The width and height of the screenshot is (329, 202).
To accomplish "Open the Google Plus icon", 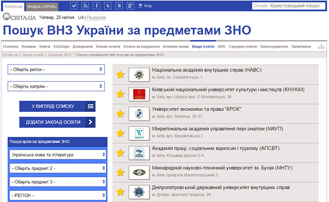I will point(130,6).
